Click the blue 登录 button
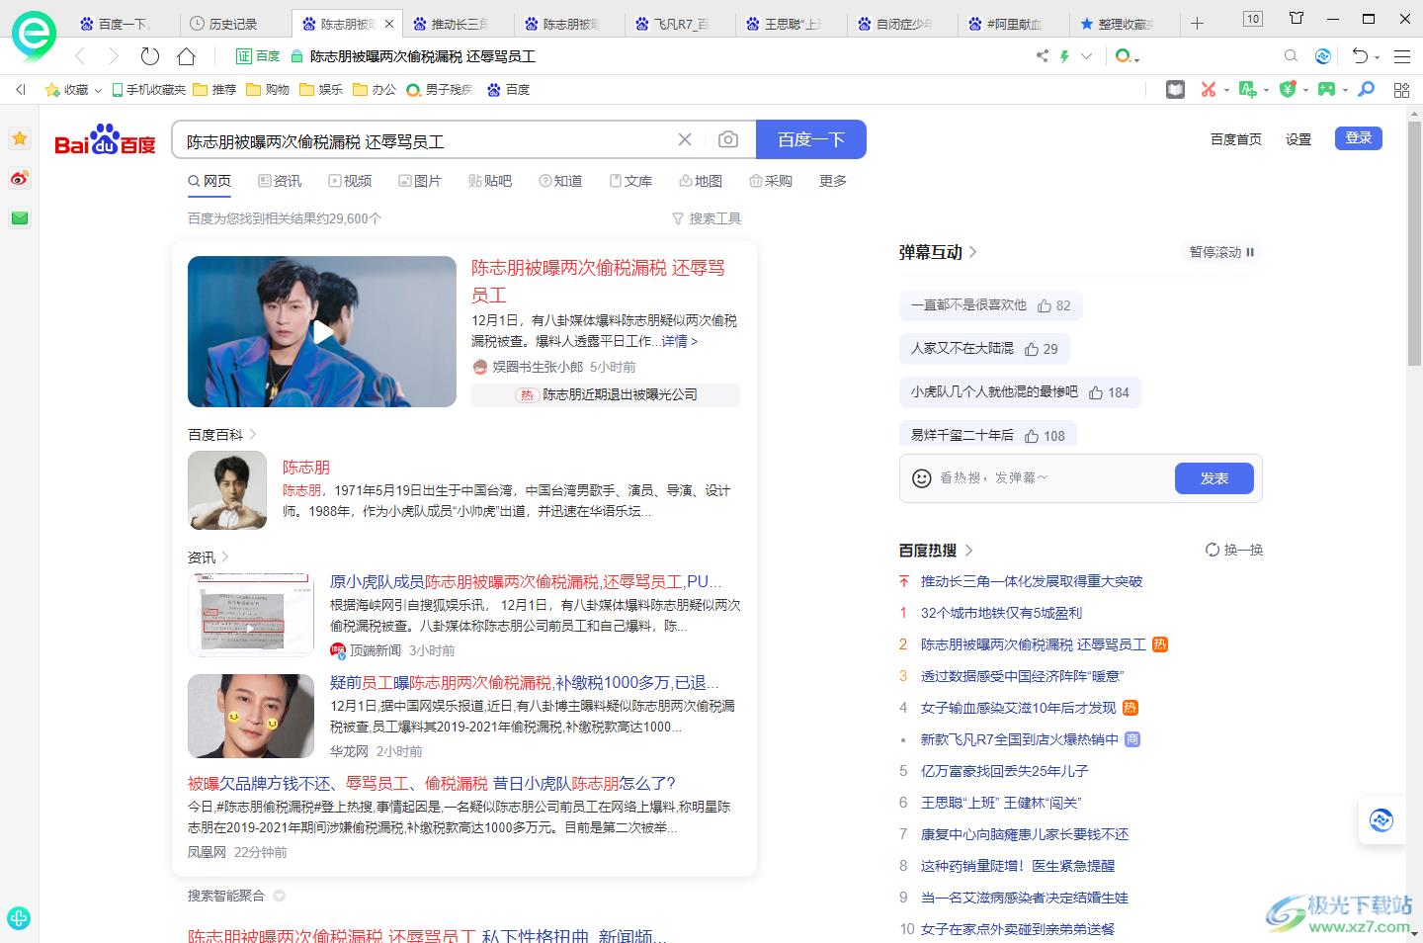The width and height of the screenshot is (1423, 943). pyautogui.click(x=1358, y=138)
